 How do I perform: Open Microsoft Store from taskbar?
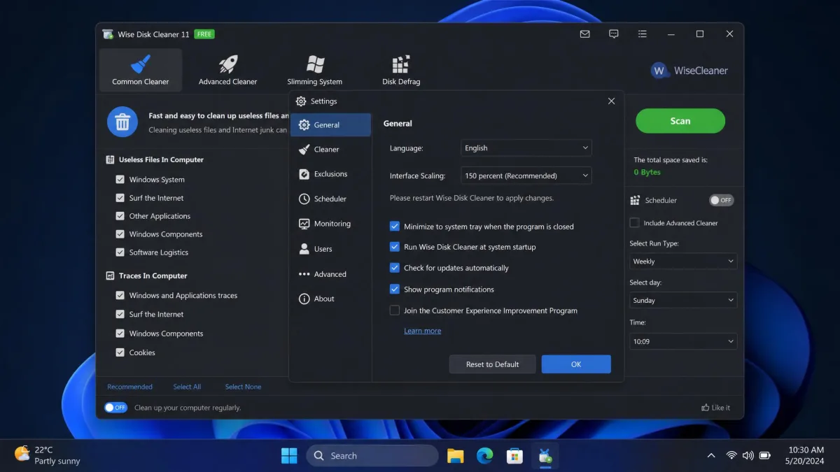[x=514, y=456]
